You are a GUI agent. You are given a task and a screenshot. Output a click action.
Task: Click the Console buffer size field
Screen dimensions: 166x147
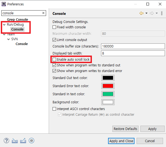coord(133,46)
